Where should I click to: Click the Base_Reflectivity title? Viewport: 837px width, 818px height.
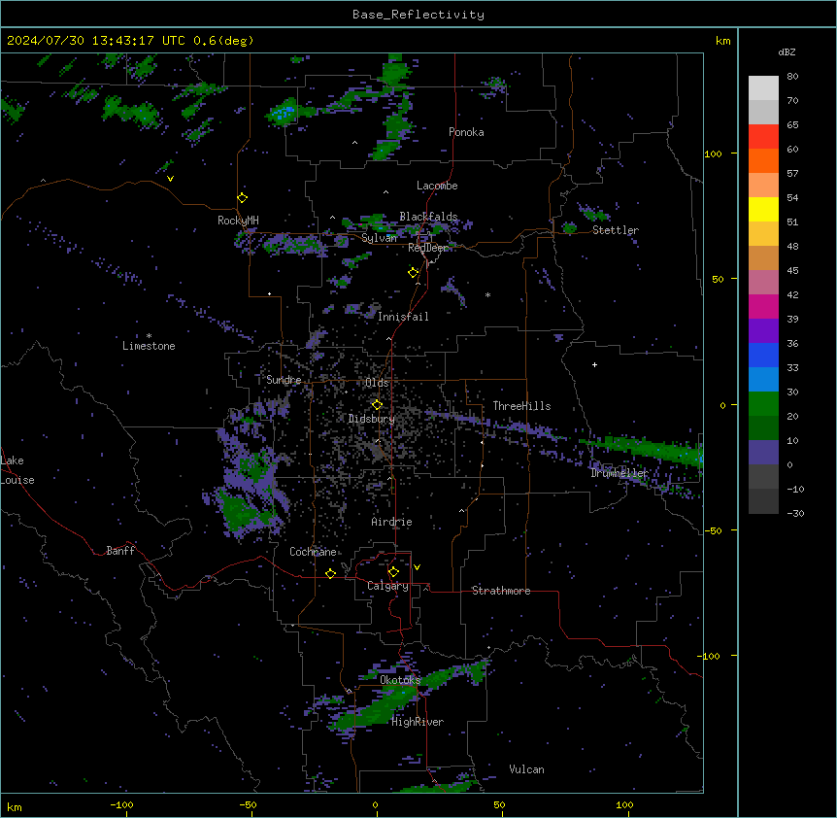[418, 15]
